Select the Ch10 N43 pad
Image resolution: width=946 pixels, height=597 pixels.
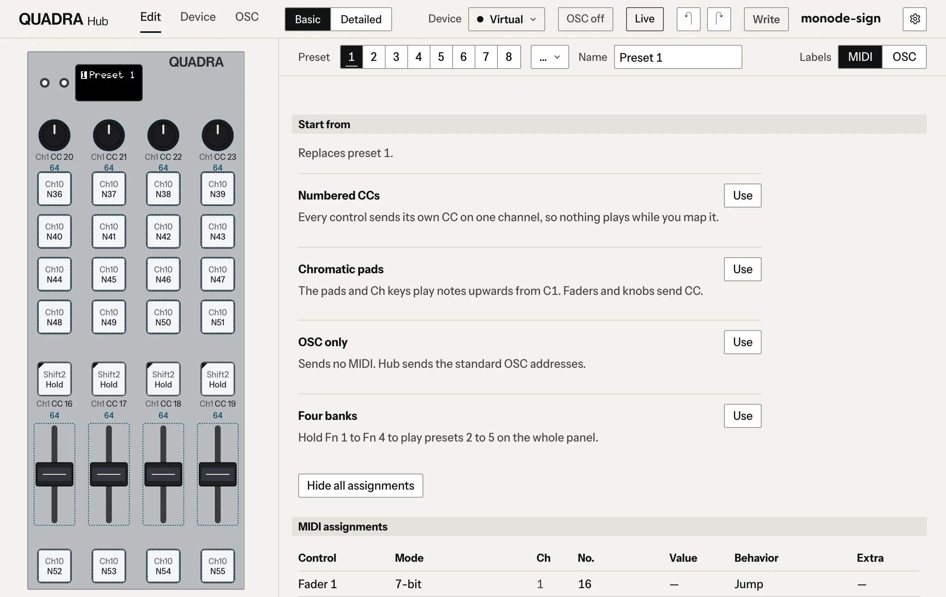click(218, 232)
